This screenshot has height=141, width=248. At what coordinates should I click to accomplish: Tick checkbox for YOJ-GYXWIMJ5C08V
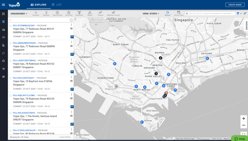click(10, 25)
